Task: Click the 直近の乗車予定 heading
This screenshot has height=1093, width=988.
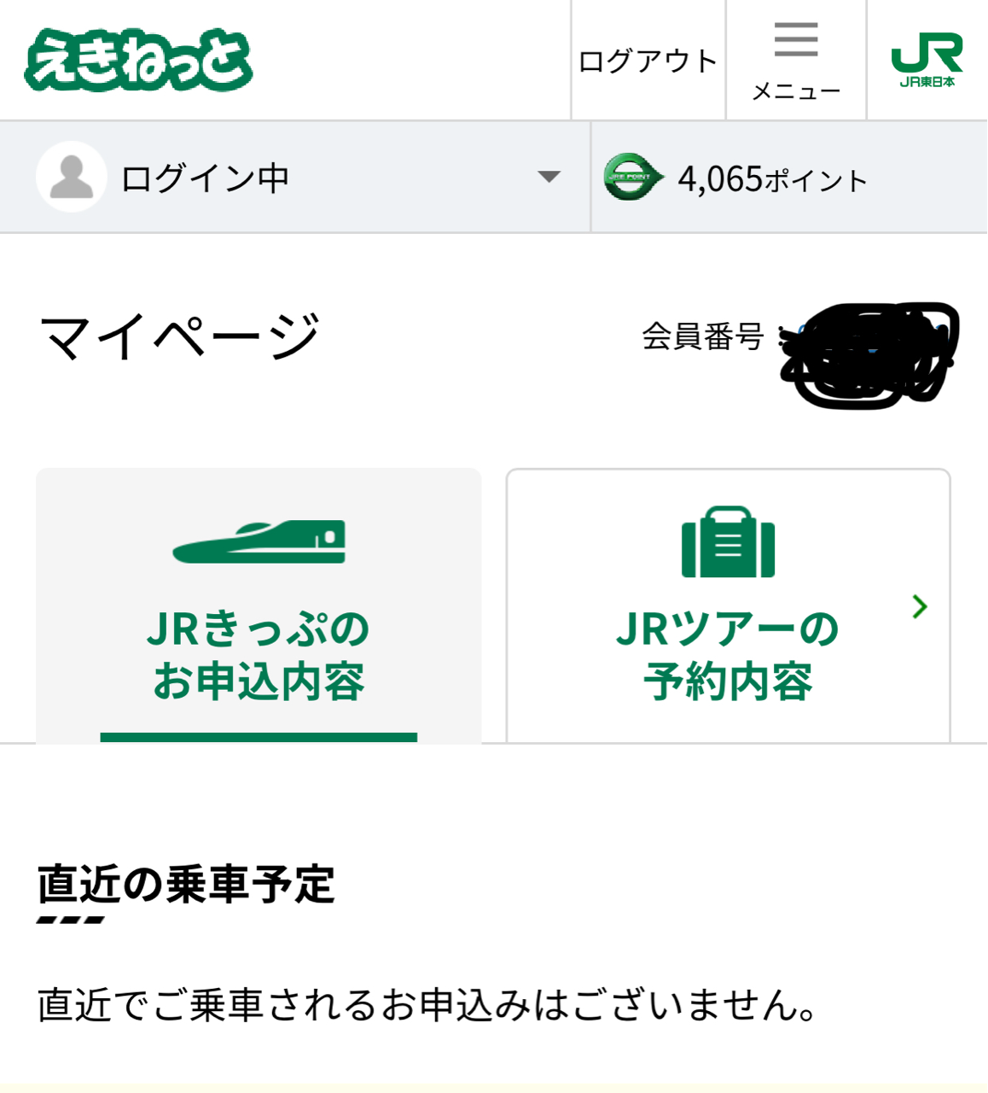Action: pyautogui.click(x=186, y=884)
